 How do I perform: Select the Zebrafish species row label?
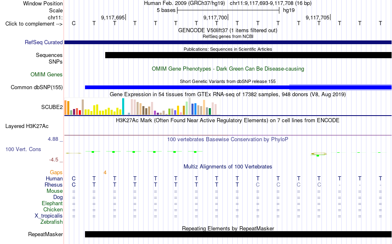[x=52, y=222]
